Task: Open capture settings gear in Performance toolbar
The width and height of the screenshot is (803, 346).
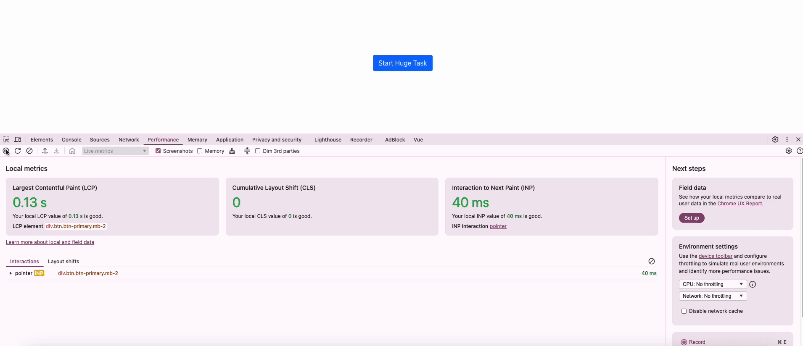Action: 788,151
